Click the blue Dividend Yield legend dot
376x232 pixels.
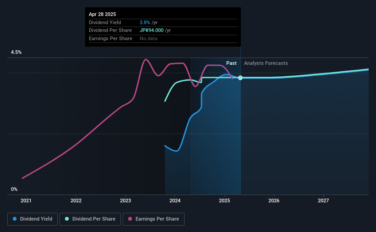(x=15, y=219)
